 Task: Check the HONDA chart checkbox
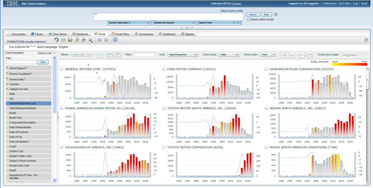pyautogui.click(x=62, y=108)
